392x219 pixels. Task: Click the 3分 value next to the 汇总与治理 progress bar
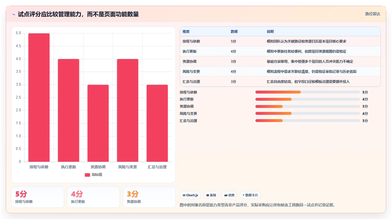(365, 121)
